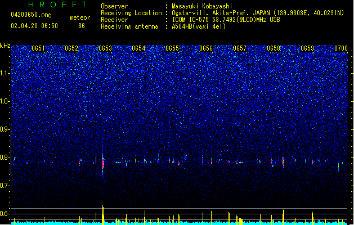Click the Observer label

click(x=114, y=6)
